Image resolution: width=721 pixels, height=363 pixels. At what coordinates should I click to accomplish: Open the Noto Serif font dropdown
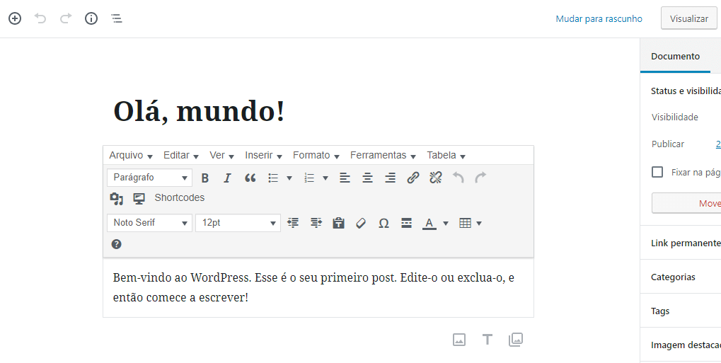point(149,223)
